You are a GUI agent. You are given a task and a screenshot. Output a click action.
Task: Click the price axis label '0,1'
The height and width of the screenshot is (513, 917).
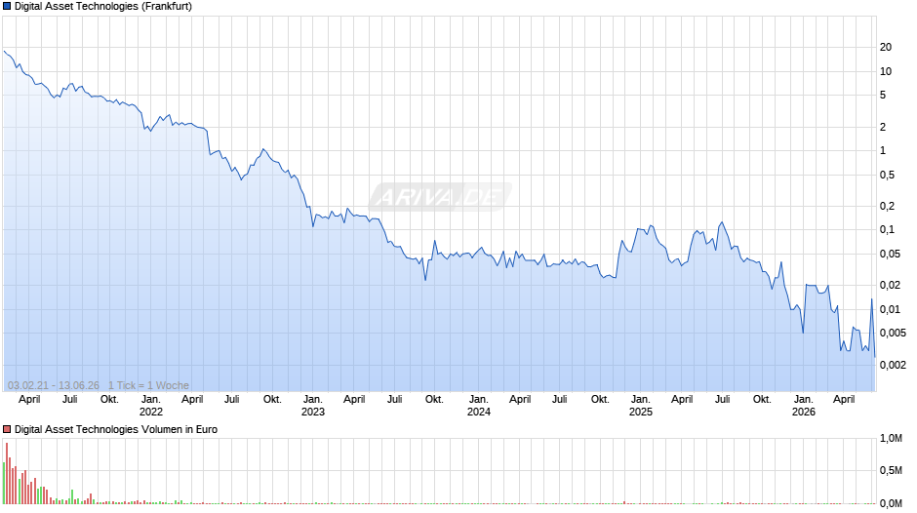click(x=887, y=230)
